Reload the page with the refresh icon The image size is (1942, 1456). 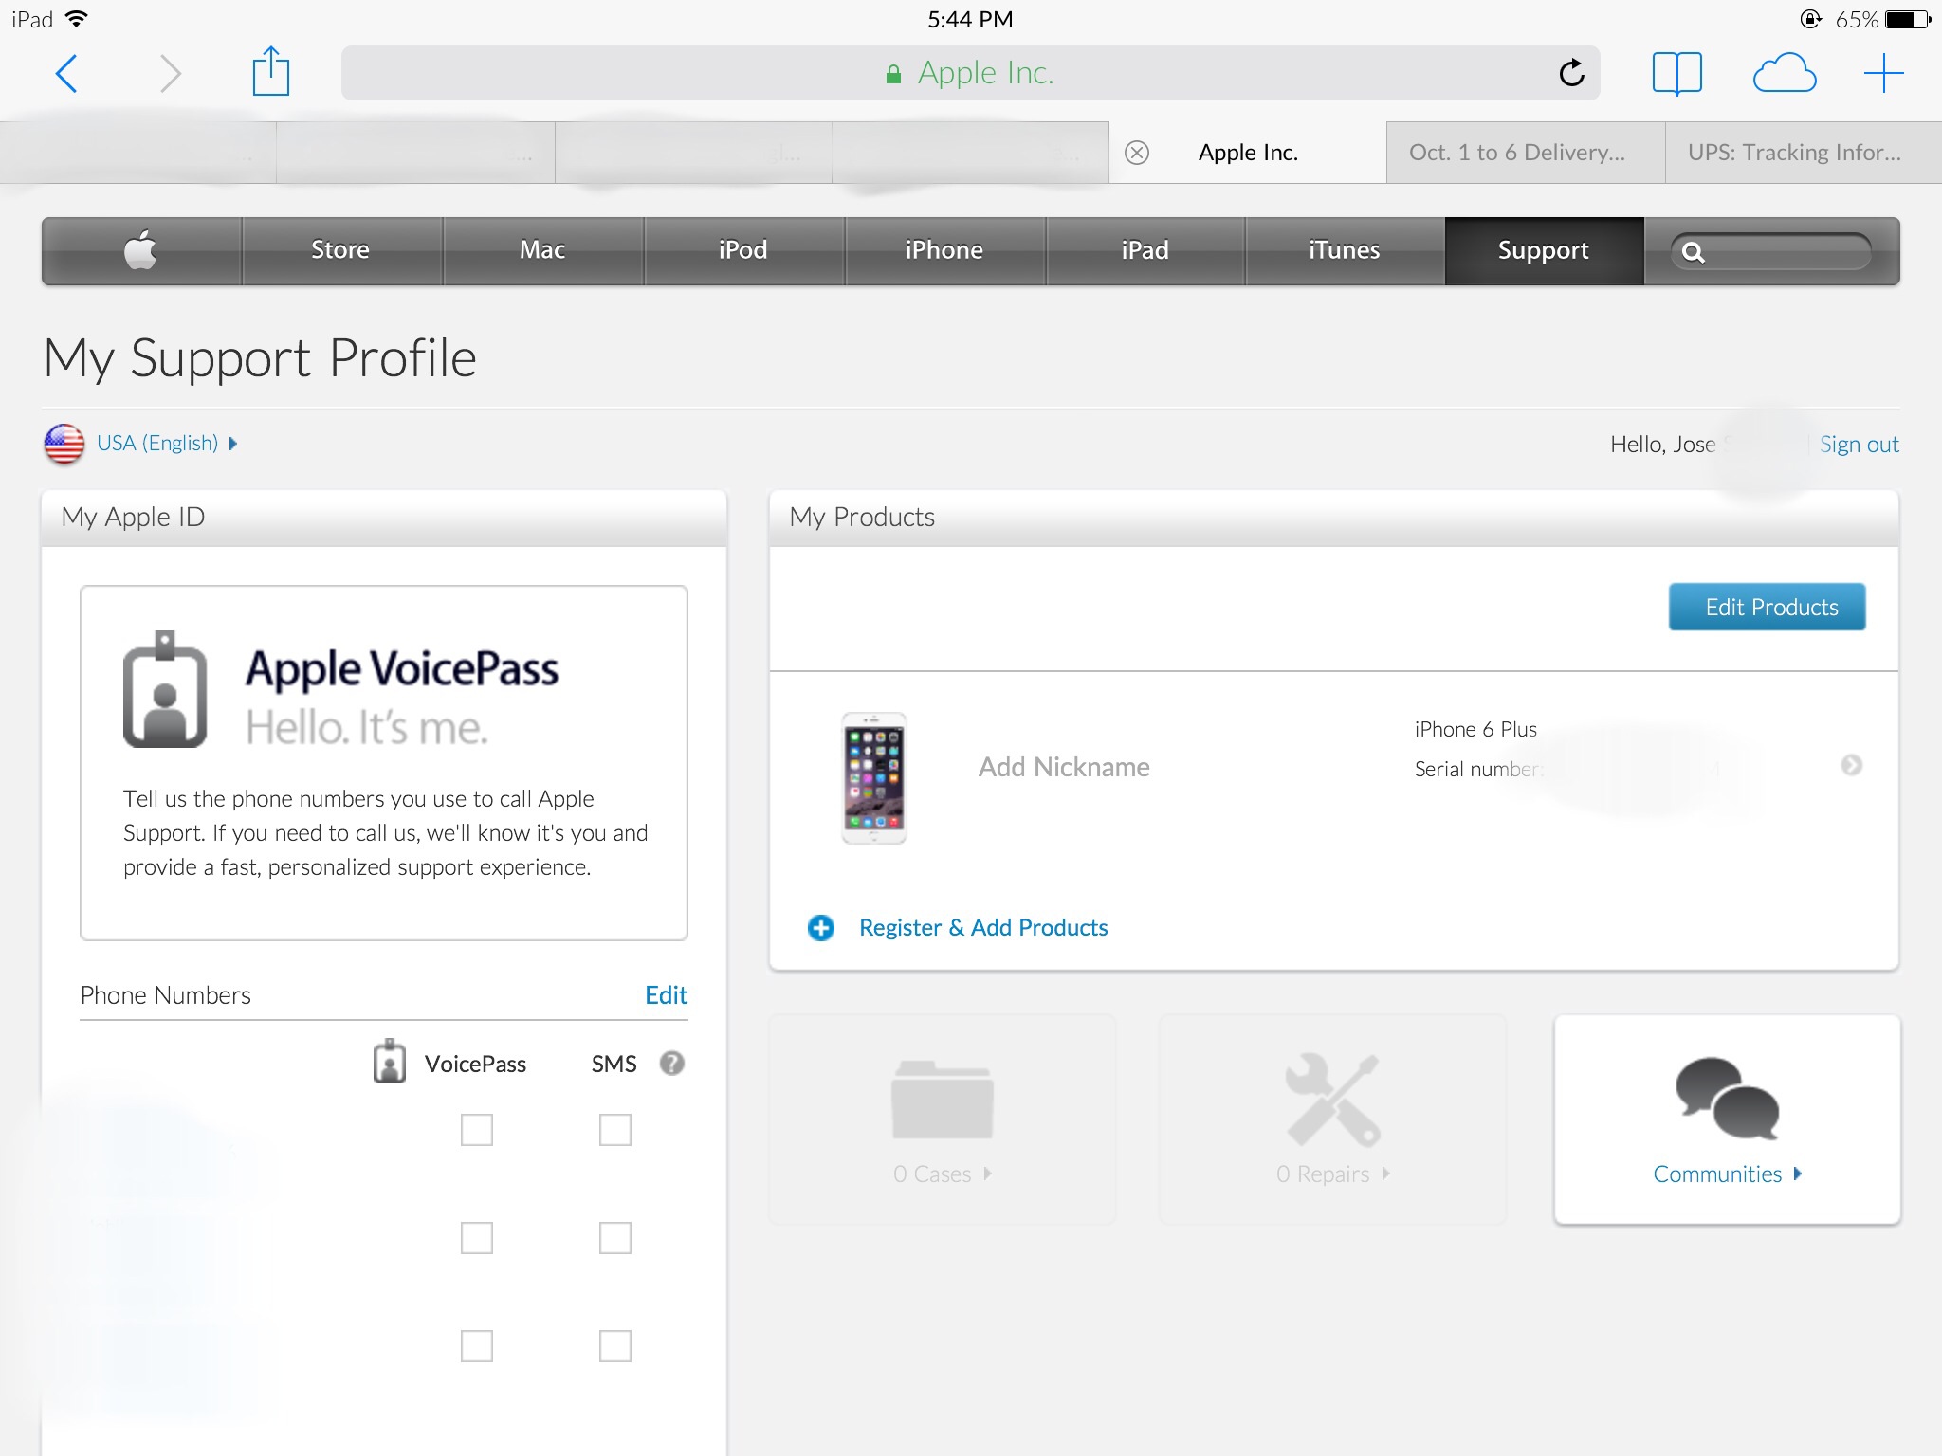(x=1571, y=72)
